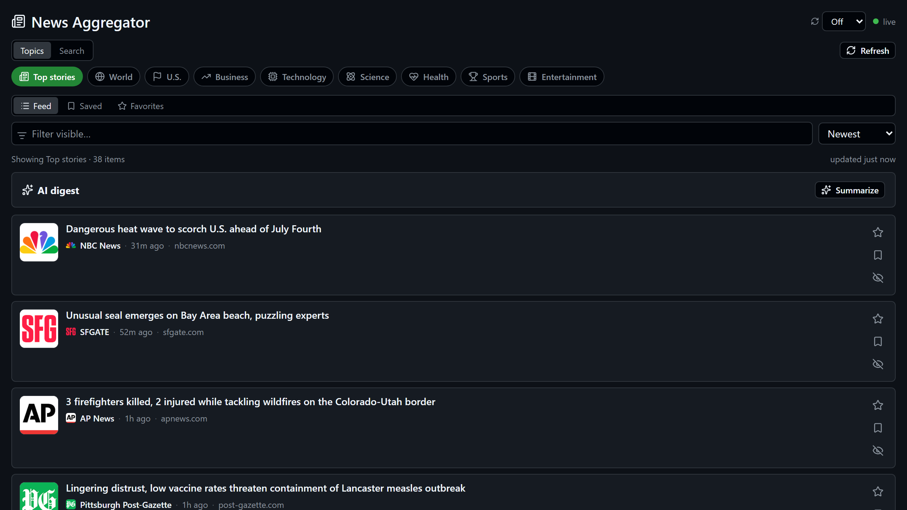This screenshot has width=907, height=510.
Task: Open the auto-refresh Off dropdown
Action: pyautogui.click(x=844, y=22)
